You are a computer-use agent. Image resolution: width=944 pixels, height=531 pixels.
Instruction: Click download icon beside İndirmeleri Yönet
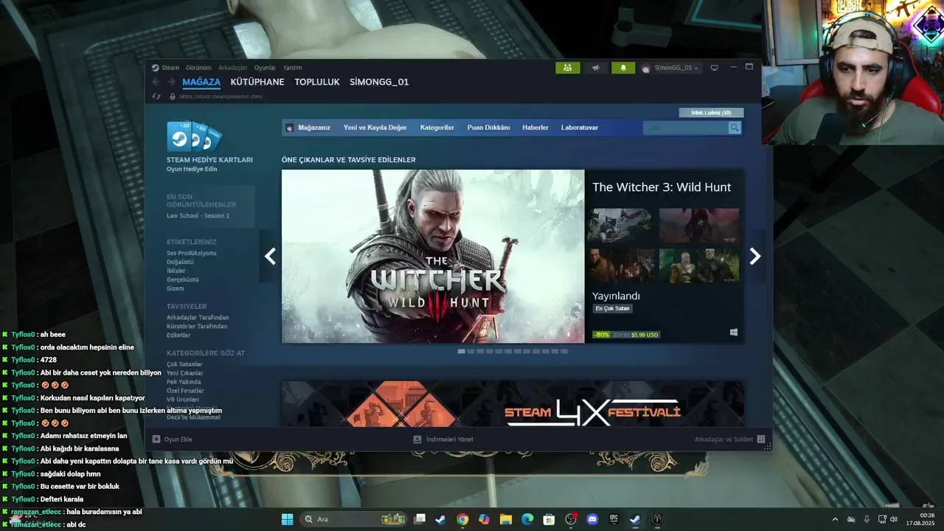417,440
